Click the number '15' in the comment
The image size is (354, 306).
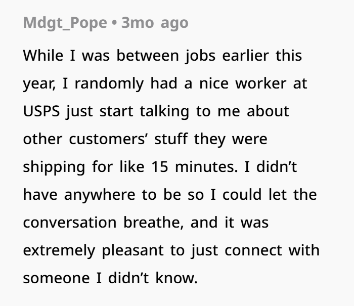tap(160, 167)
